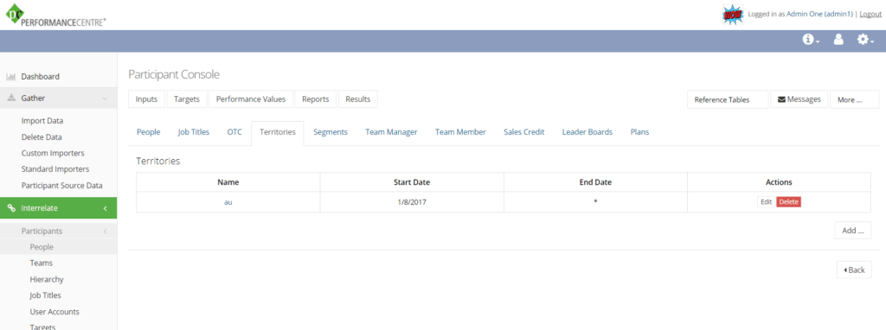Click the user profile icon
Viewport: 886px width, 330px height.
(838, 40)
